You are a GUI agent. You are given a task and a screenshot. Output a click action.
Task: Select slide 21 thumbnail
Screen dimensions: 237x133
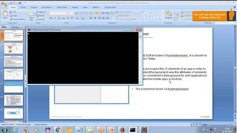(x=13, y=87)
